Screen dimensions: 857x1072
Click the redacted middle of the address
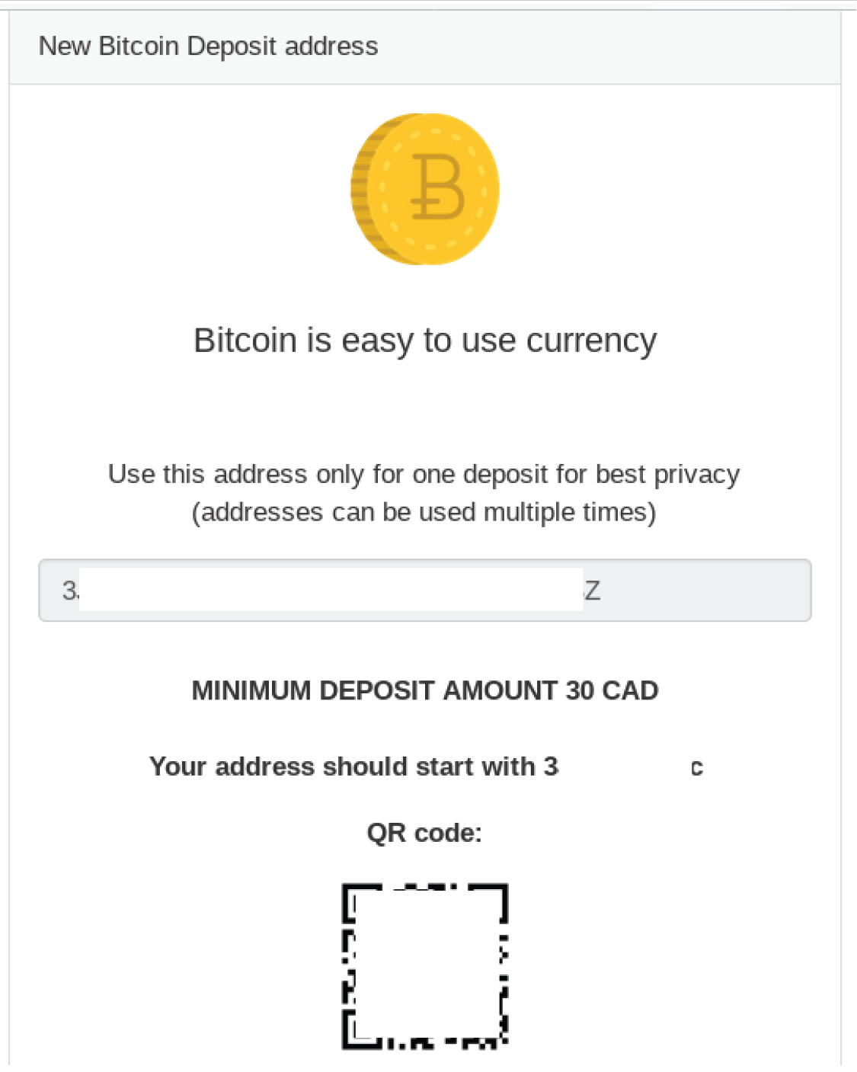click(331, 589)
